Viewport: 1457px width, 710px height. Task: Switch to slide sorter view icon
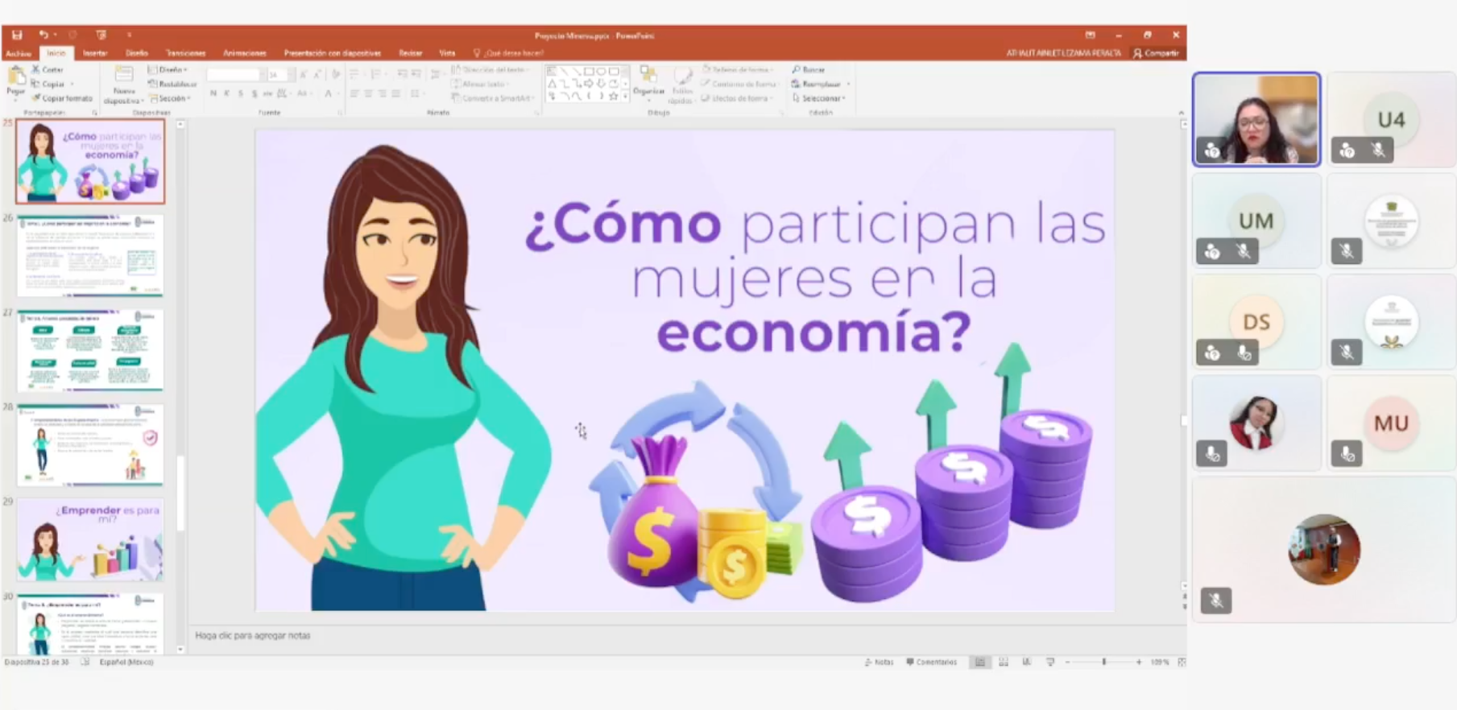click(x=1003, y=662)
